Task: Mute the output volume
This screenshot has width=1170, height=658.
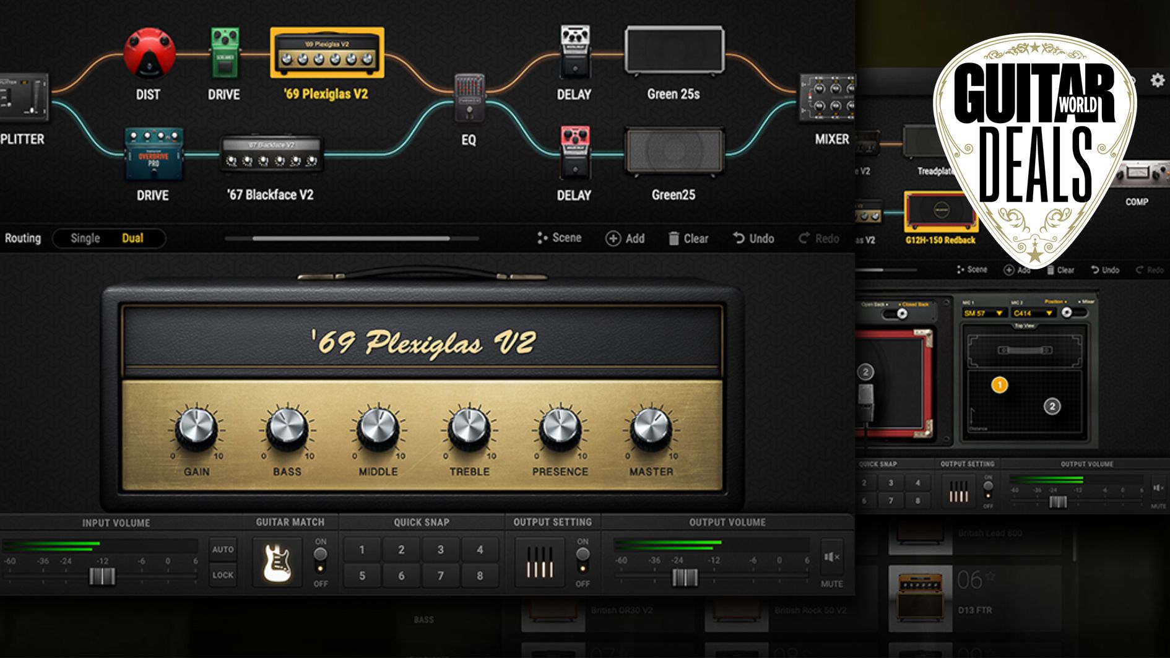Action: [831, 557]
